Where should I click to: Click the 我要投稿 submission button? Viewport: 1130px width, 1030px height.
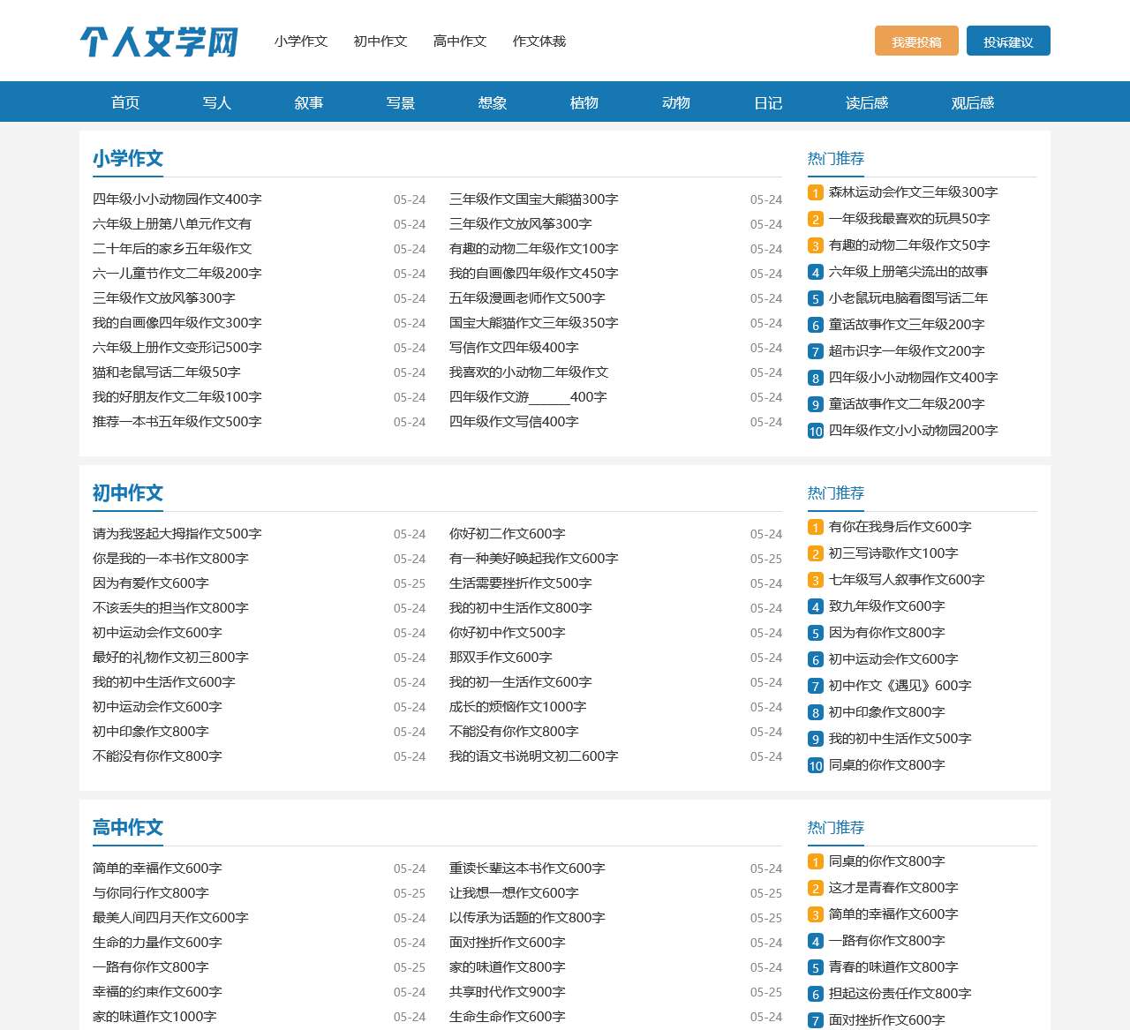click(916, 41)
